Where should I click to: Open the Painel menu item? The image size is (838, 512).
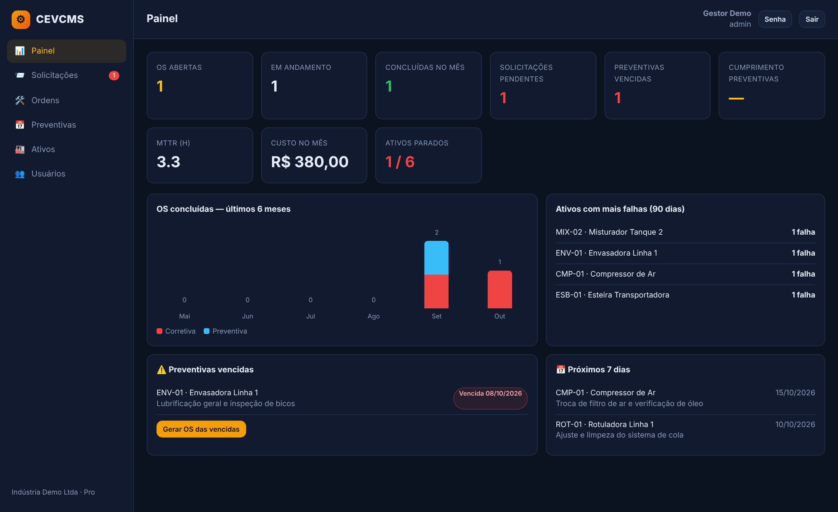[x=67, y=51]
